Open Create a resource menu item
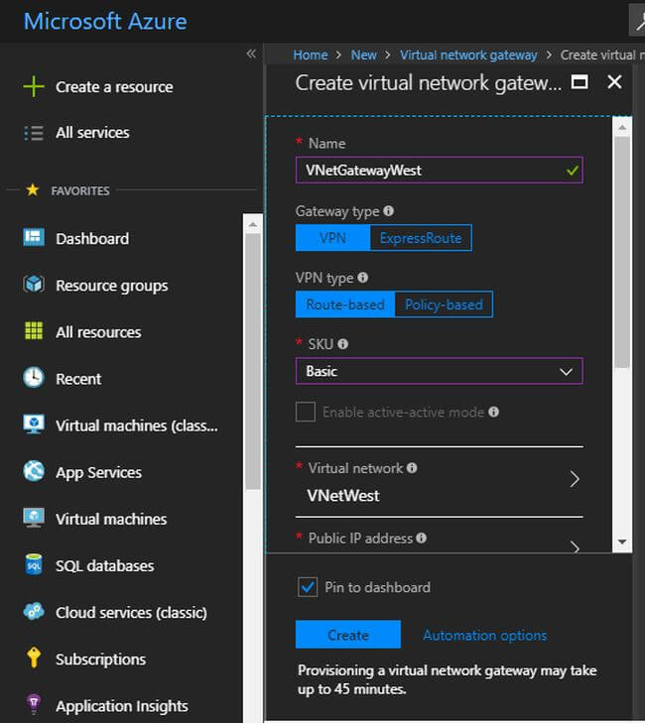Image resolution: width=645 pixels, height=723 pixels. tap(114, 86)
